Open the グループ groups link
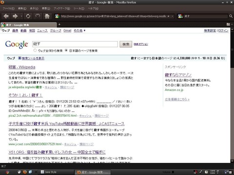 (56, 31)
